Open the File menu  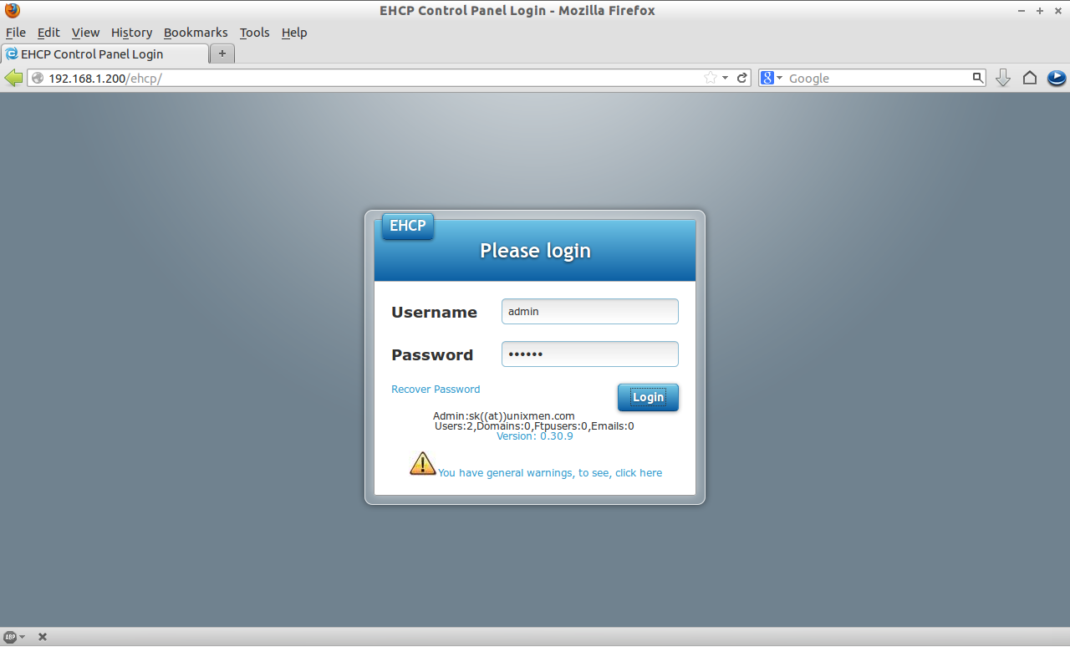[x=16, y=33]
